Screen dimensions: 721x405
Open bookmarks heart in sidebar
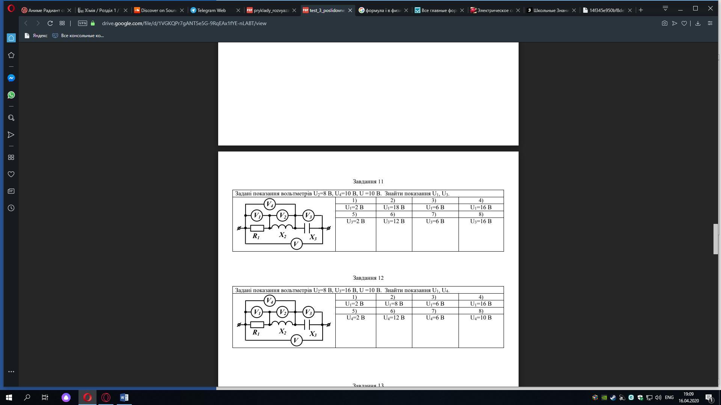point(11,174)
